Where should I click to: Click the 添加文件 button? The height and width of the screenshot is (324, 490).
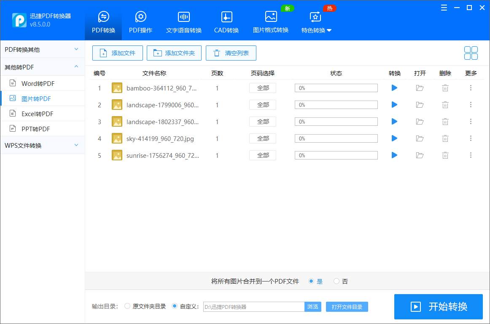coord(118,53)
